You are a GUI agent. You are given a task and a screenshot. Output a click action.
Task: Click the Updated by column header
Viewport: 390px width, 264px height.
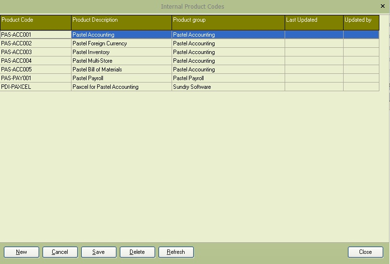[361, 22]
